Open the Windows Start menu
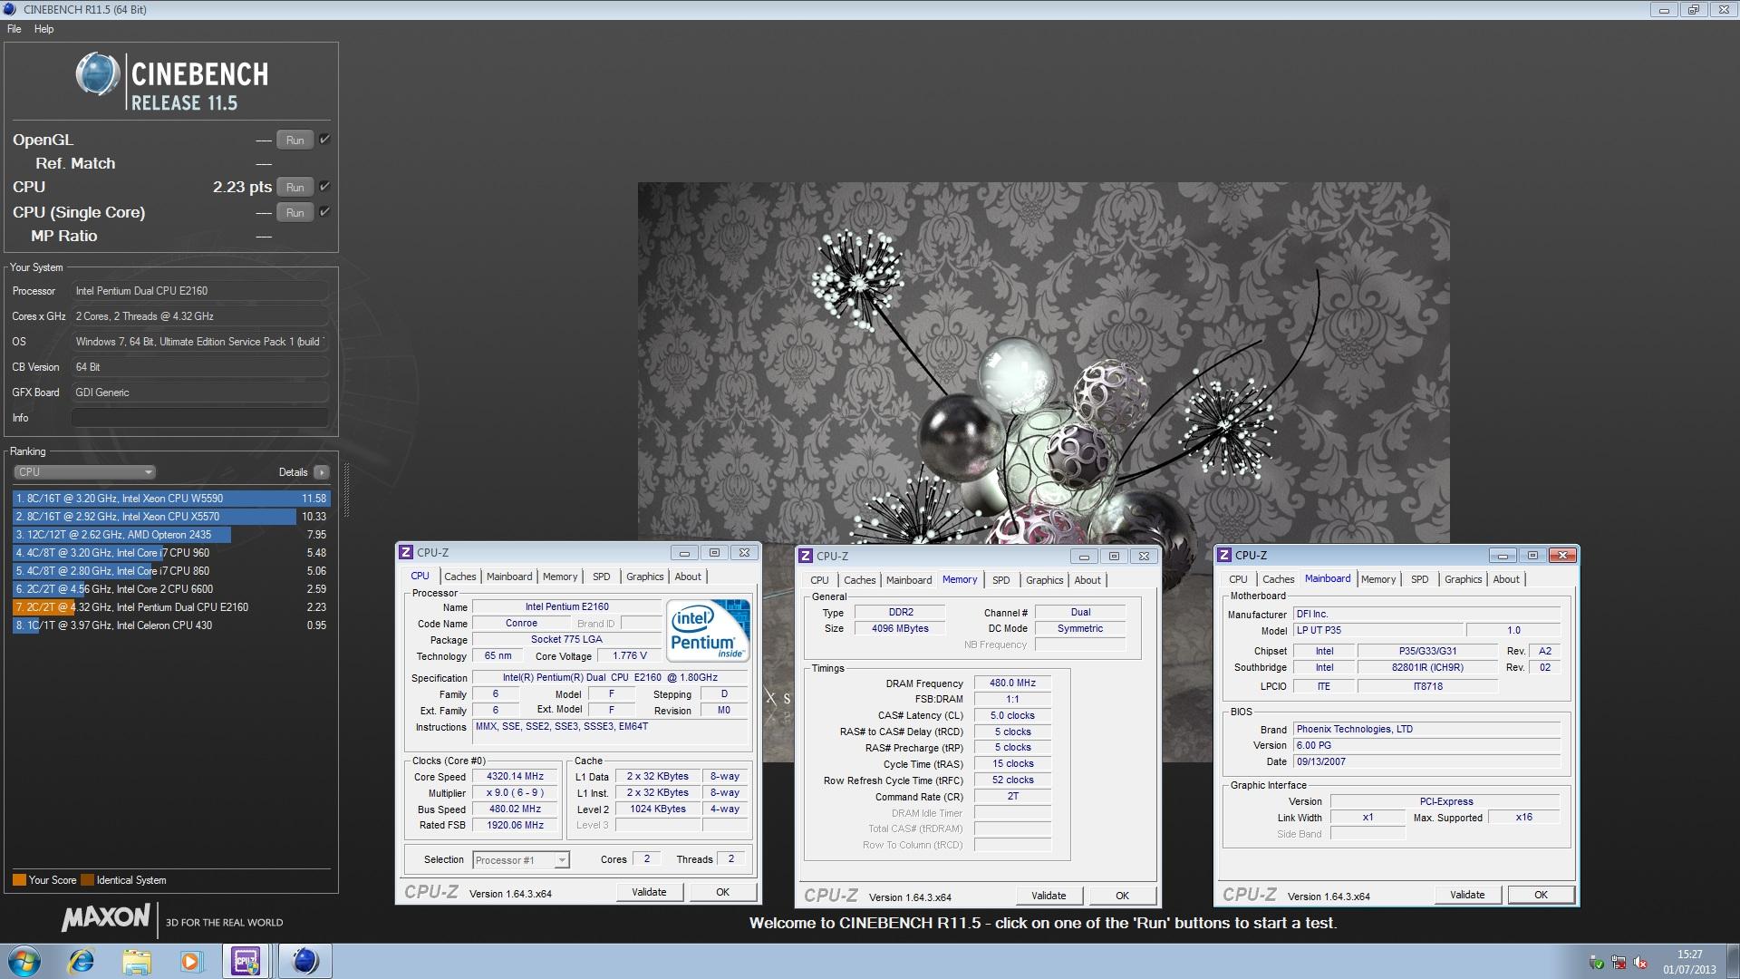This screenshot has height=979, width=1740. pyautogui.click(x=24, y=961)
